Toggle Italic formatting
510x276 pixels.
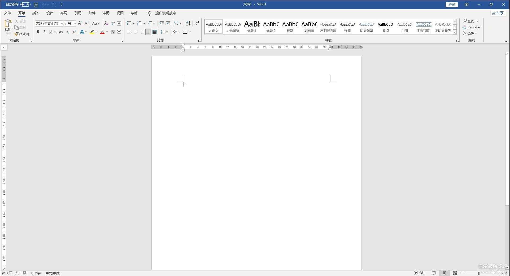(44, 32)
